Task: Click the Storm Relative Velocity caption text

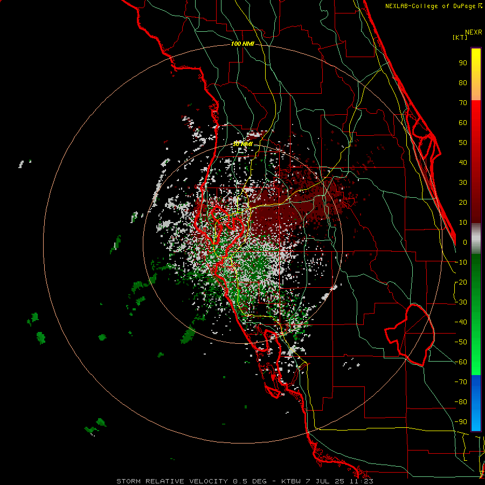Action: pyautogui.click(x=245, y=481)
